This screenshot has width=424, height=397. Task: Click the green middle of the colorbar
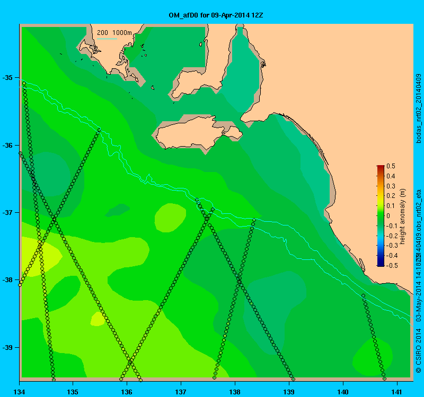pyautogui.click(x=381, y=216)
